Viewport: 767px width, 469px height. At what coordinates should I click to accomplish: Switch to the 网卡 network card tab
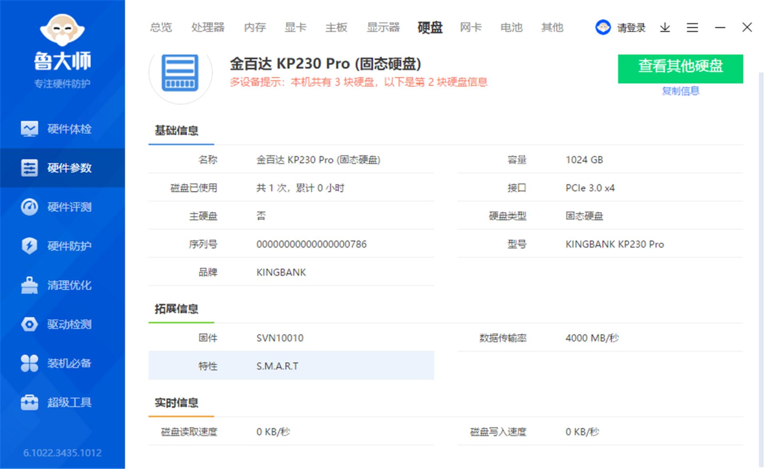(470, 27)
